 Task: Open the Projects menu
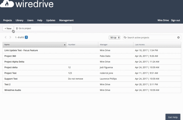(8, 20)
